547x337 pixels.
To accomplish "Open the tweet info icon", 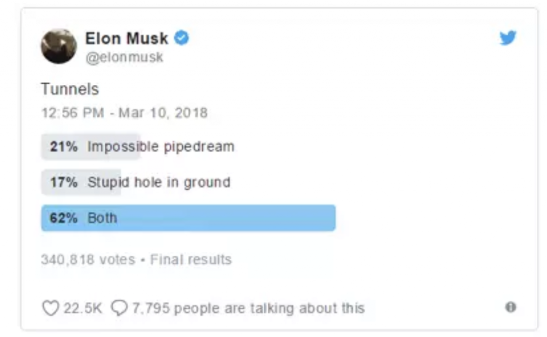I will click(x=511, y=307).
